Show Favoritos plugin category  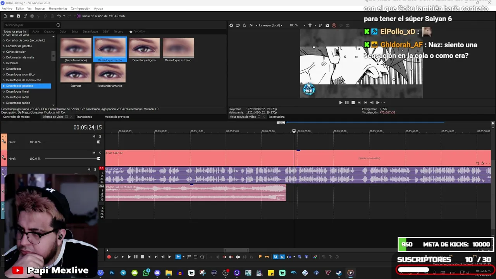pyautogui.click(x=137, y=31)
